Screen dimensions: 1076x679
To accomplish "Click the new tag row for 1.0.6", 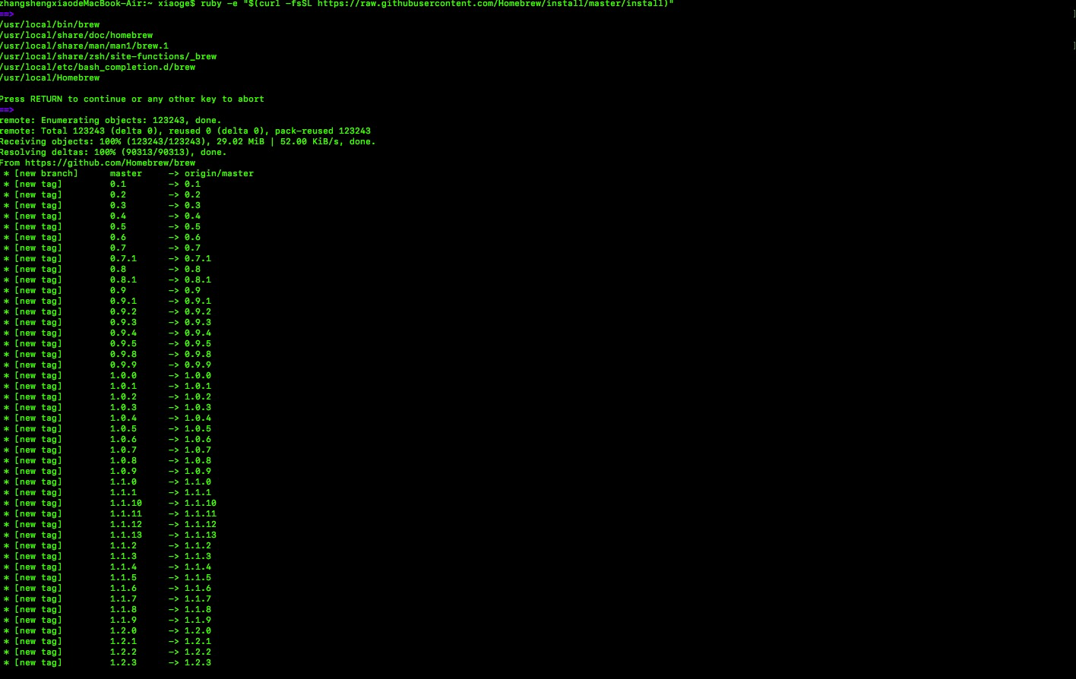I will point(107,439).
